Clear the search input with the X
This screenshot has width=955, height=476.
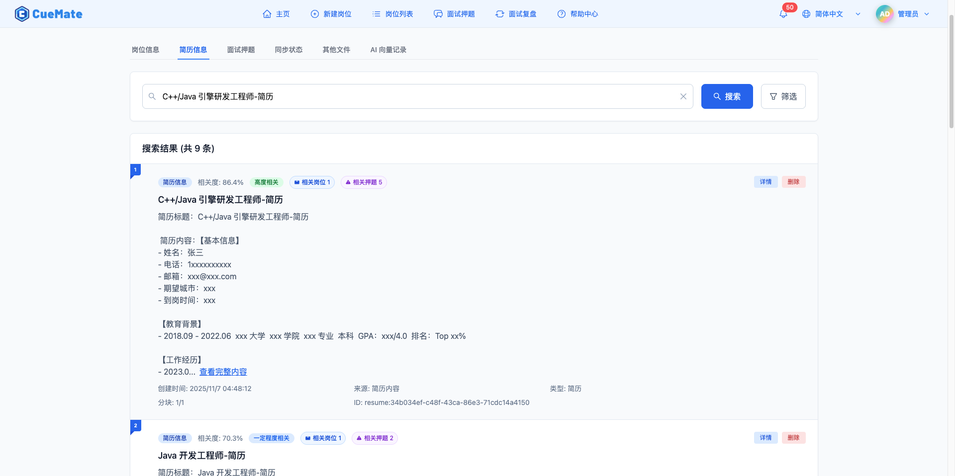pyautogui.click(x=683, y=96)
